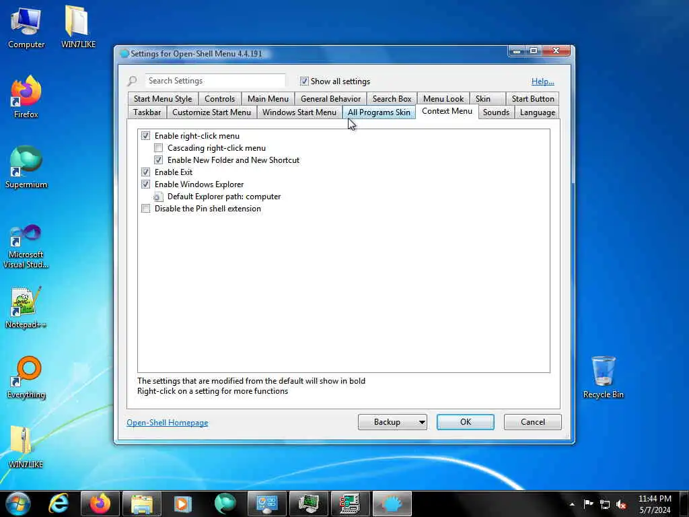
Task: Open the Sounds tab
Action: [496, 112]
